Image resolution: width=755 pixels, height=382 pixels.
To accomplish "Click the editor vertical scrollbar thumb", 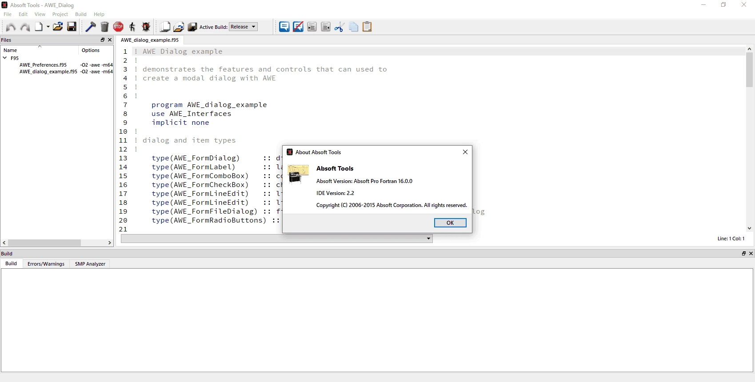I will [x=750, y=70].
